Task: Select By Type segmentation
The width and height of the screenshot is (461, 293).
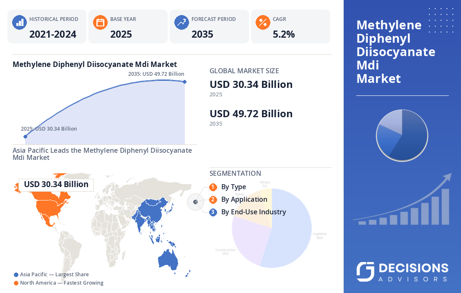Action: tap(233, 187)
